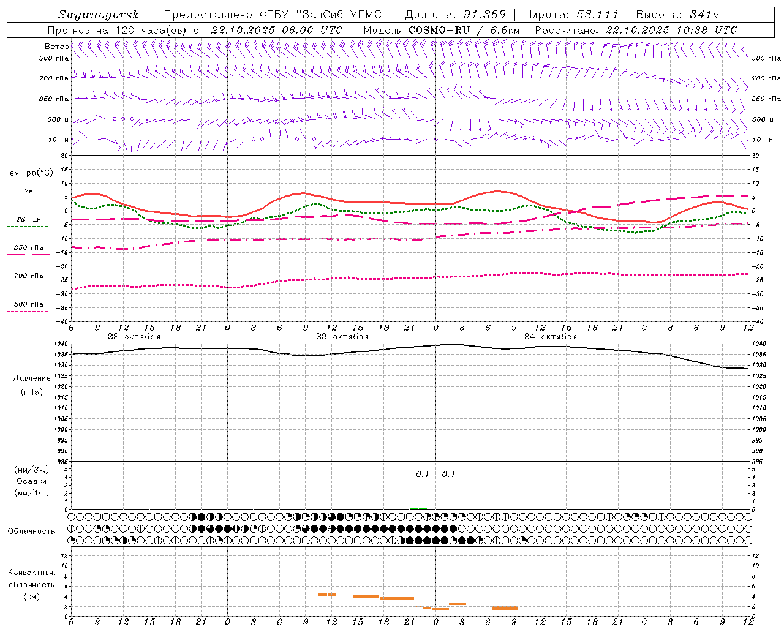784x627 pixels.
Task: Click the 'Широта: 53.111' header field
Action: (570, 15)
